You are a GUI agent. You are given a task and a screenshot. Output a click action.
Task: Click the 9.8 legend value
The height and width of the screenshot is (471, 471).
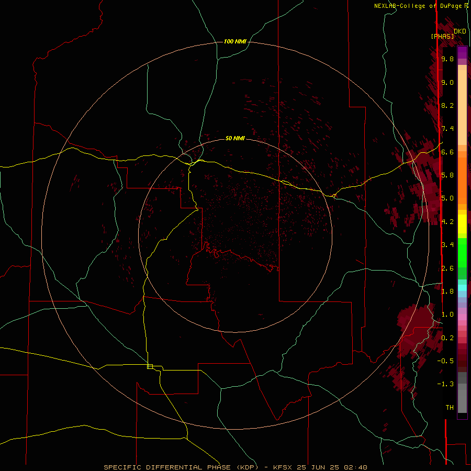pyautogui.click(x=447, y=59)
